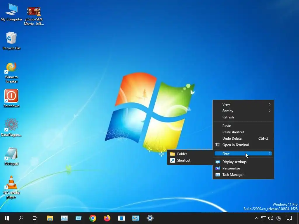Open taskbar Search
Image resolution: width=299 pixels, height=224 pixels.
pos(21,218)
